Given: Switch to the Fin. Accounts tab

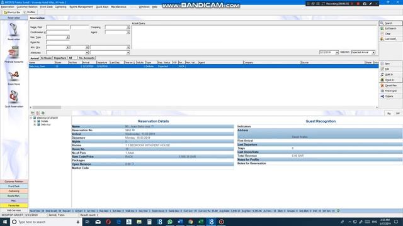Looking at the screenshot, I should click(x=87, y=58).
